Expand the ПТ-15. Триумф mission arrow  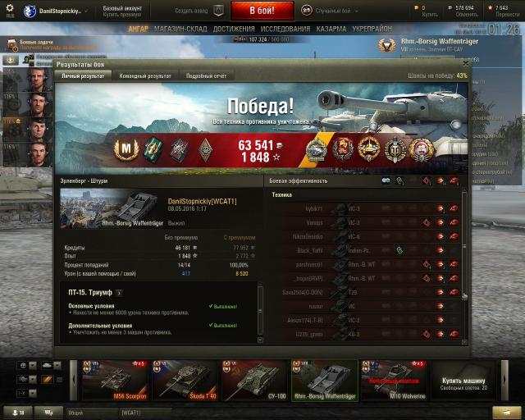[x=118, y=293]
